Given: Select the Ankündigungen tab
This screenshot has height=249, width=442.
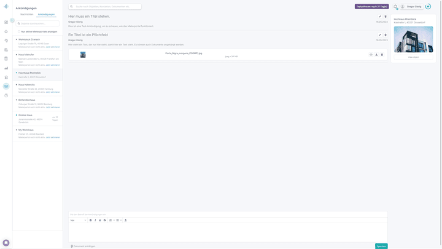Looking at the screenshot, I should point(46,14).
